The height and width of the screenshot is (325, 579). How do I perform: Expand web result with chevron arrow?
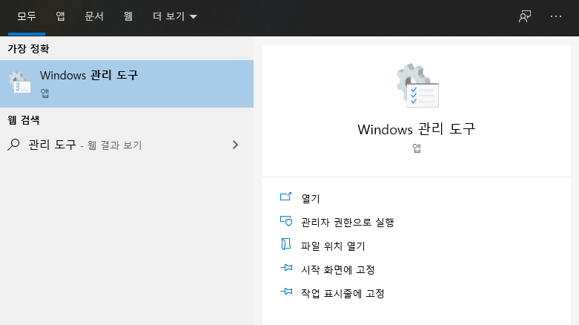click(235, 145)
